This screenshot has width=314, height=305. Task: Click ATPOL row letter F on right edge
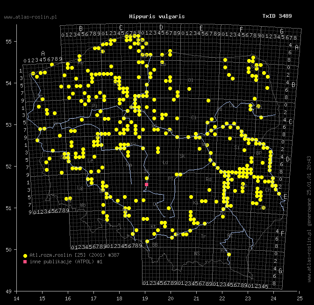pyautogui.click(x=283, y=233)
